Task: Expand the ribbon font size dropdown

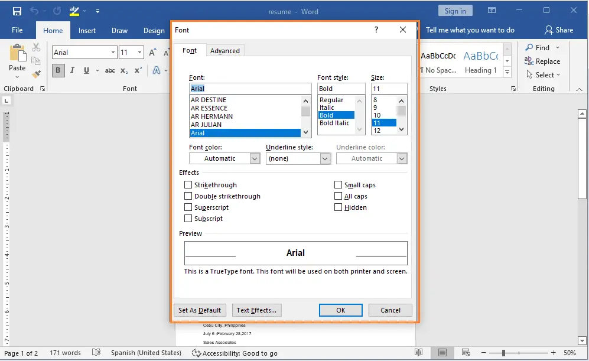Action: pos(140,53)
